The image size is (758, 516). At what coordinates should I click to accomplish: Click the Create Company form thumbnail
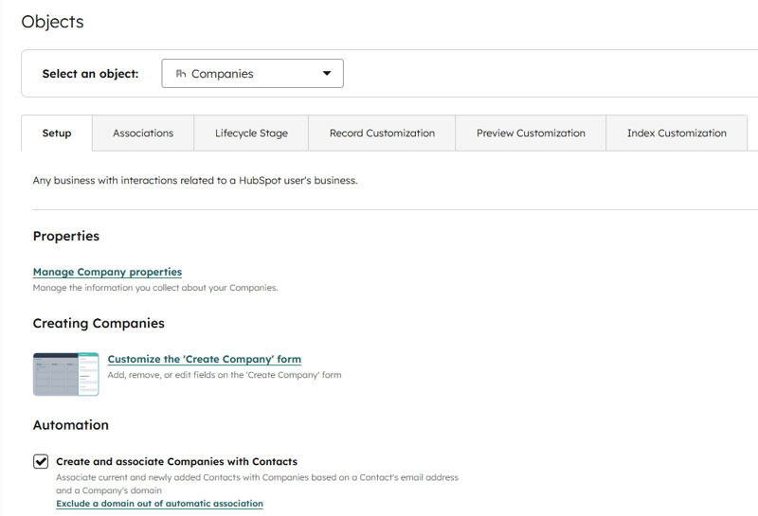click(x=65, y=374)
